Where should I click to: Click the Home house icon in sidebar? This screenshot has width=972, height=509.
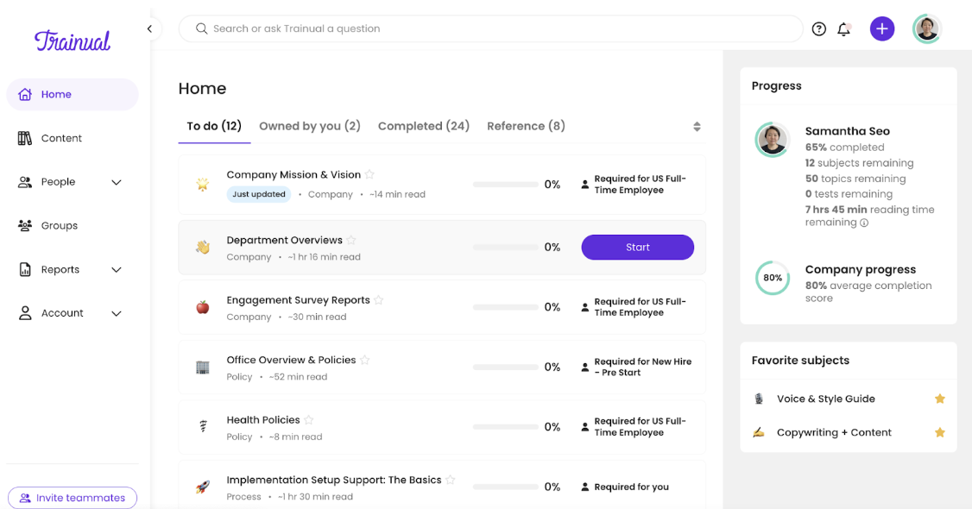click(25, 94)
